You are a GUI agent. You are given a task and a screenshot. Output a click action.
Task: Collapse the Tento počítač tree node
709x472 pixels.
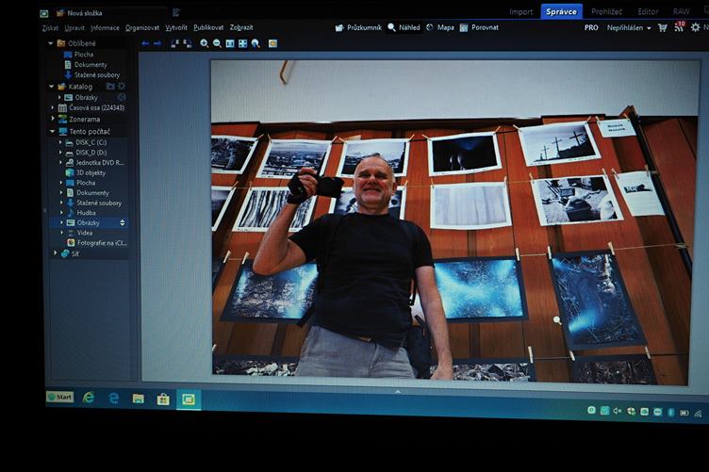[52, 131]
